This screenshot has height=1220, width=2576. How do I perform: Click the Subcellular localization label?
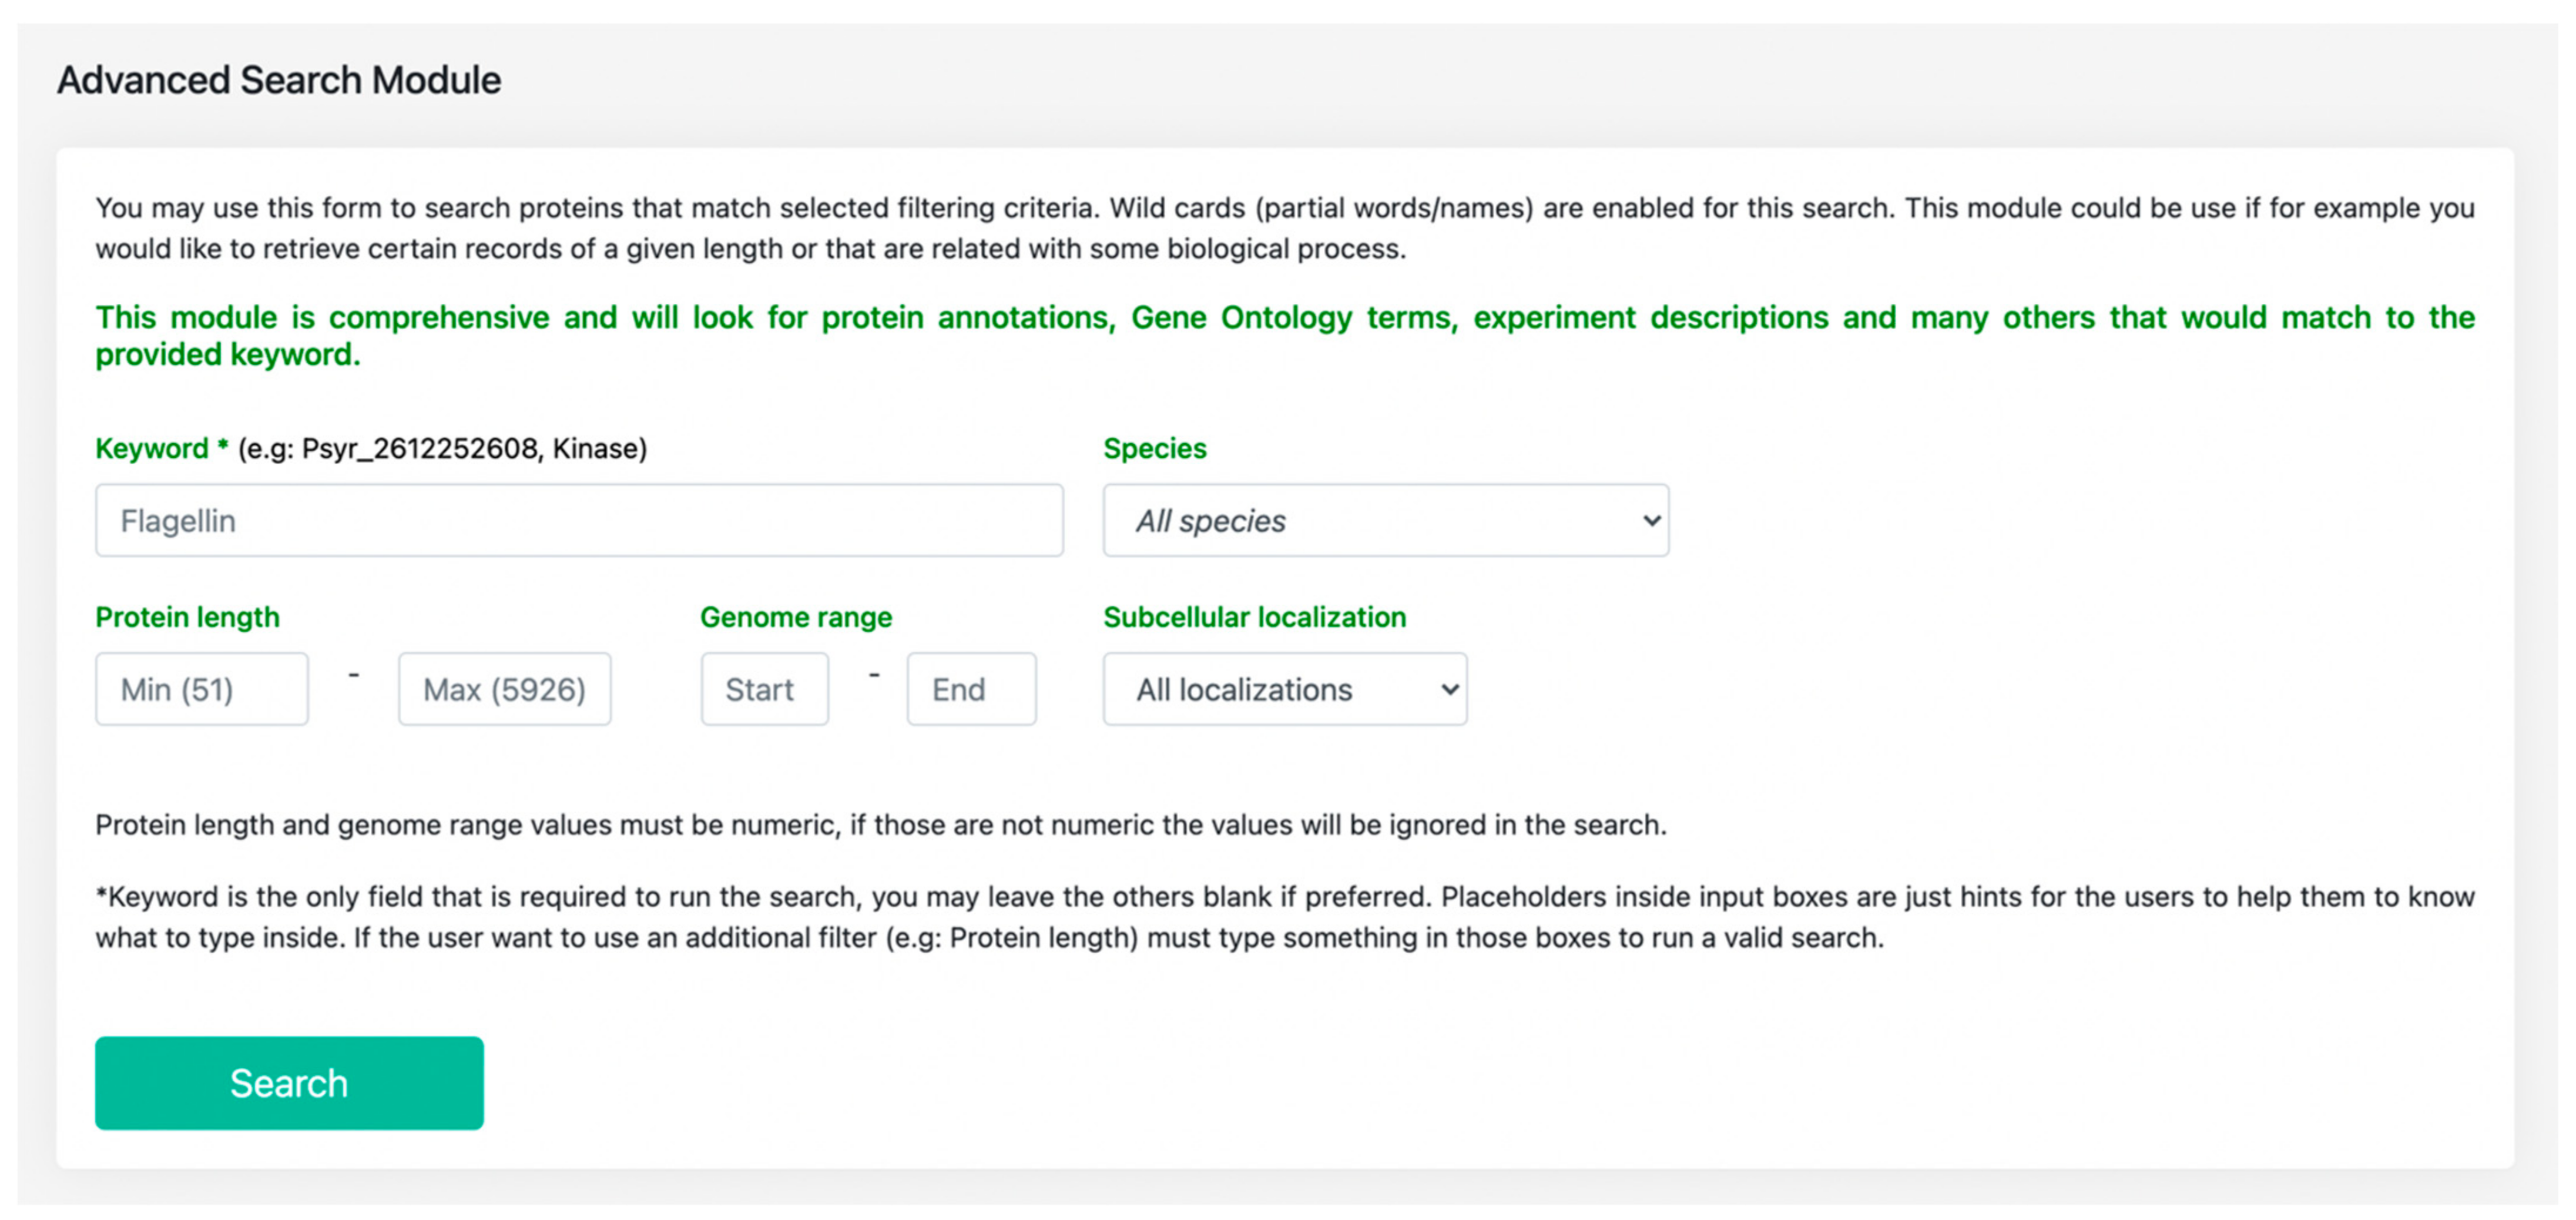(1254, 617)
